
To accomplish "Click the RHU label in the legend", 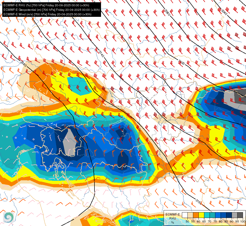I will (173, 218).
